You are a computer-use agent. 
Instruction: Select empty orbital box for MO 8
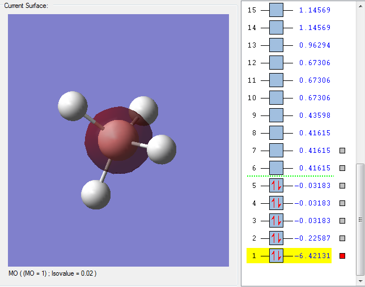click(277, 133)
